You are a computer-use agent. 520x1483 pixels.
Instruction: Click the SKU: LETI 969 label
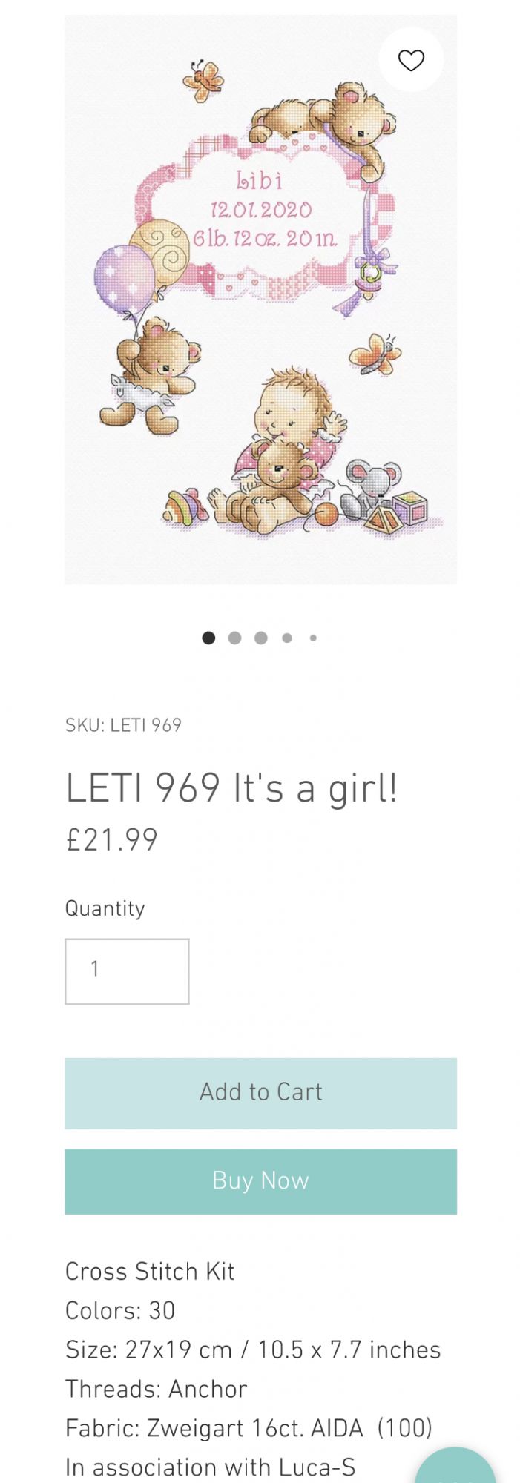tap(123, 725)
